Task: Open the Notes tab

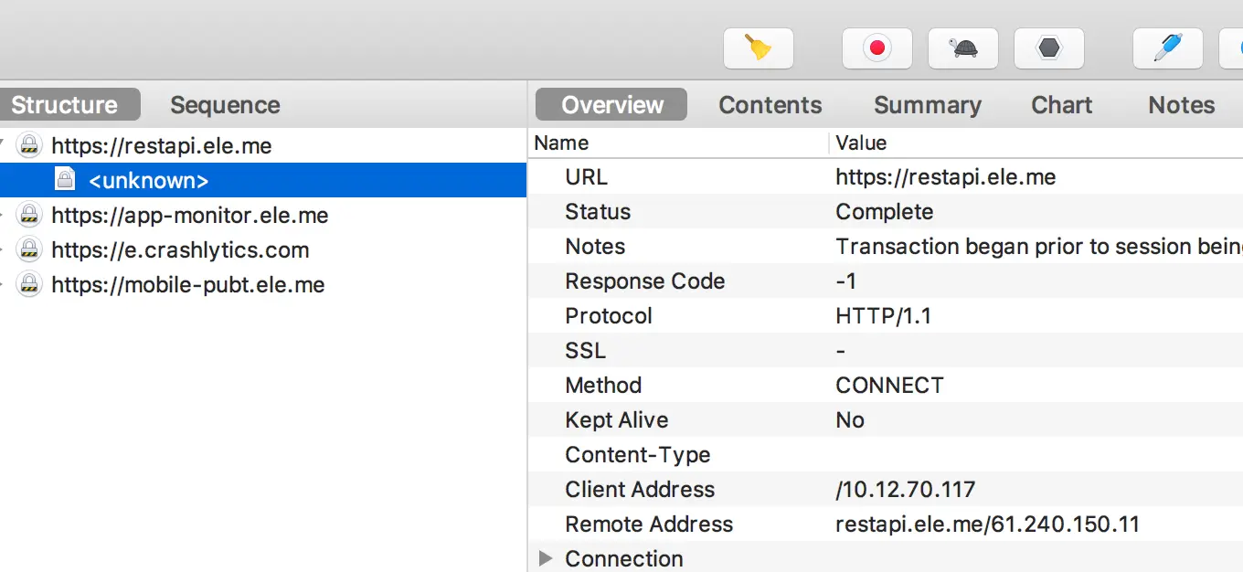Action: 1181,105
